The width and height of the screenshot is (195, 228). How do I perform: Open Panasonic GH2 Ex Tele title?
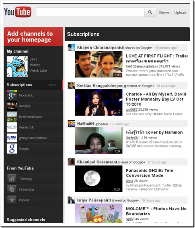pyautogui.click(x=150, y=173)
